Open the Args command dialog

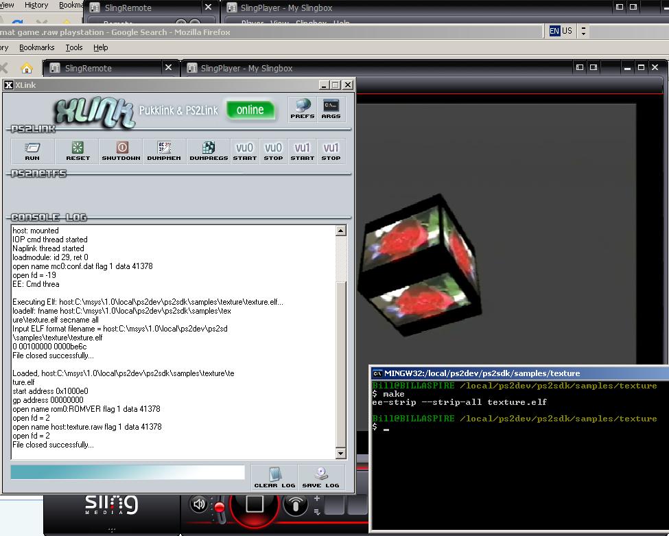click(x=331, y=109)
